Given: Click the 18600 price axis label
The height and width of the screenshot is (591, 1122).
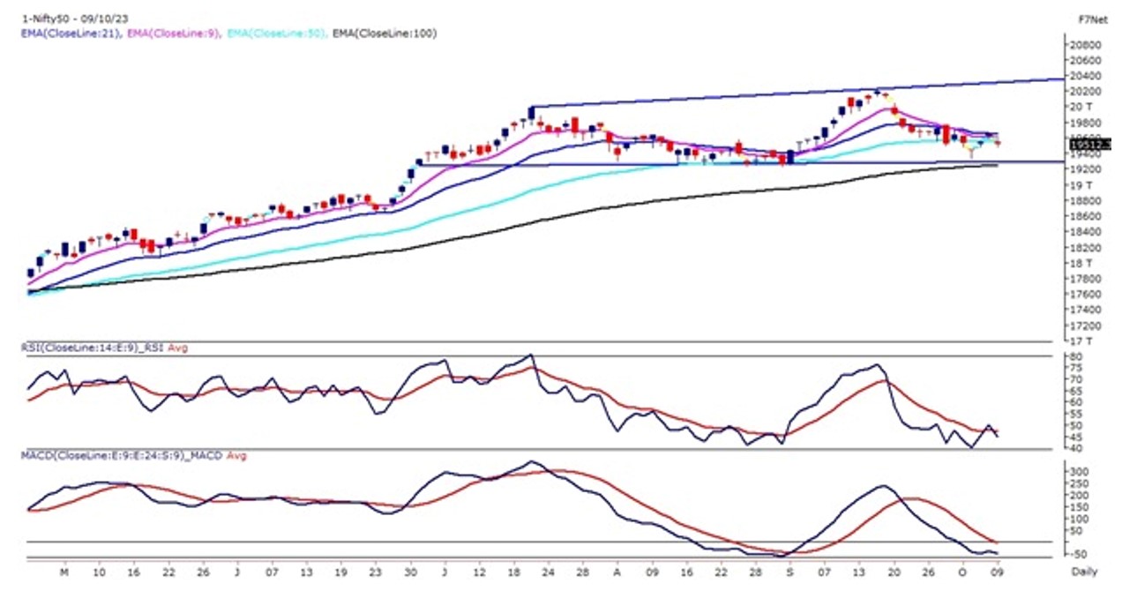Looking at the screenshot, I should tap(1084, 217).
